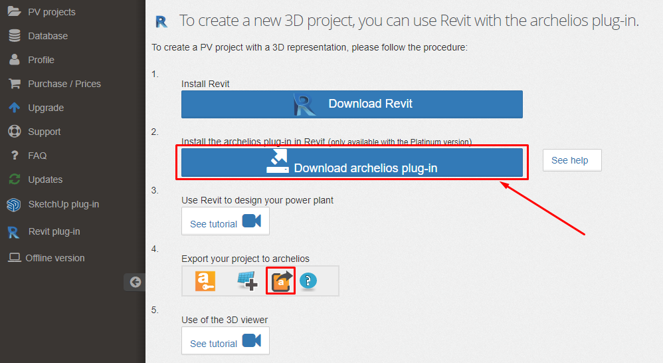Screen dimensions: 663x363
Task: Click "Use Revit to design your power plant" text
Action: point(257,200)
